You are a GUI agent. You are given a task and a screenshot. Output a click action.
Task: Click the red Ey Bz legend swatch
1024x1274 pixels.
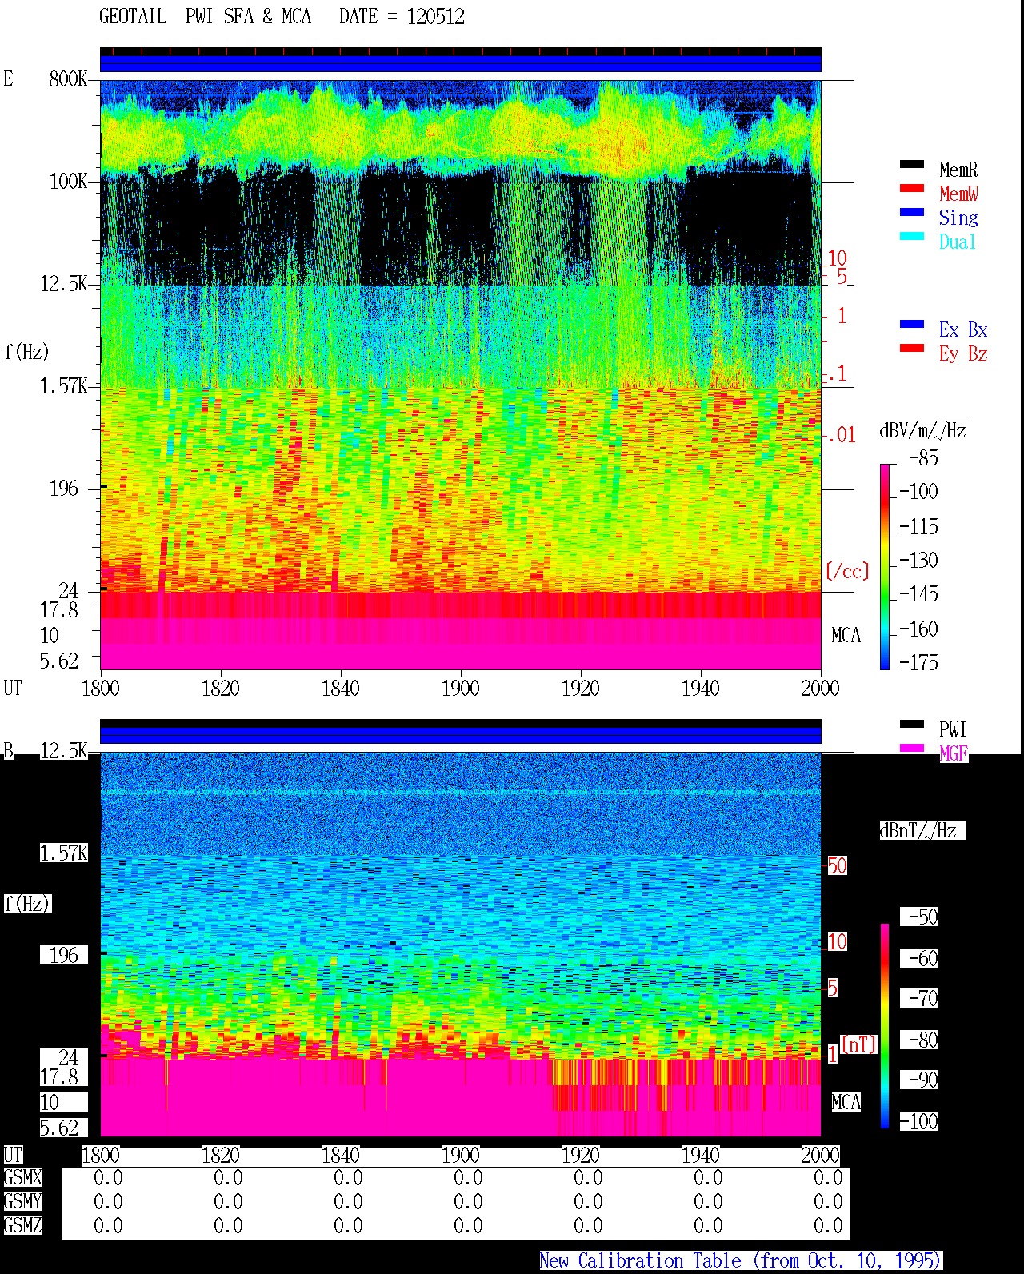[912, 349]
